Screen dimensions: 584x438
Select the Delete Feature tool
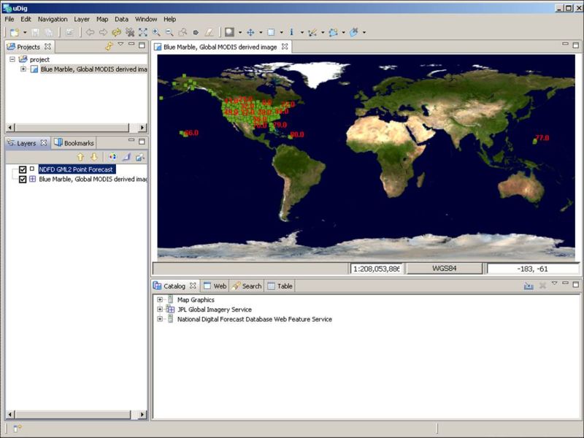click(x=353, y=32)
